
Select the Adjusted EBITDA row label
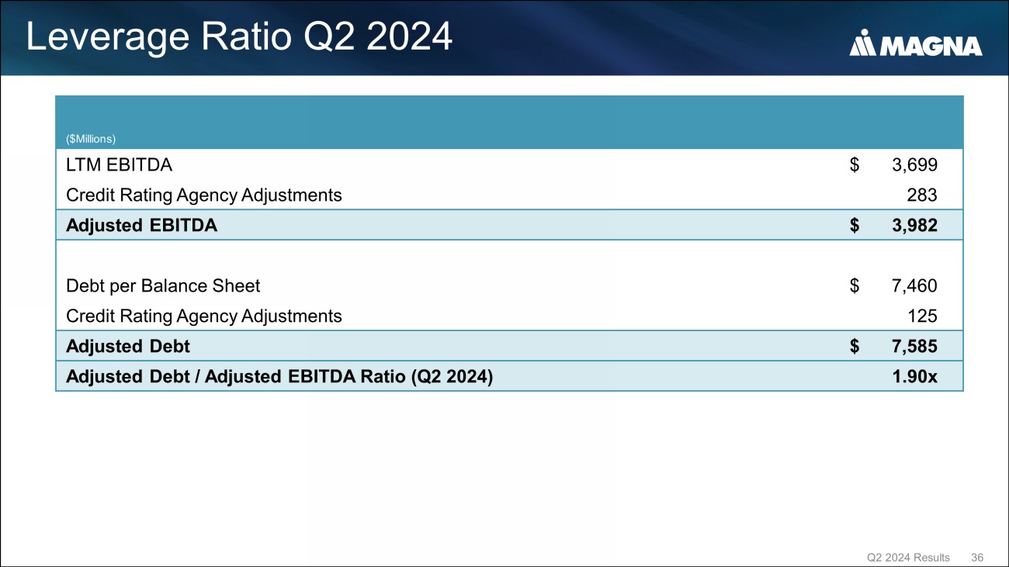[141, 226]
